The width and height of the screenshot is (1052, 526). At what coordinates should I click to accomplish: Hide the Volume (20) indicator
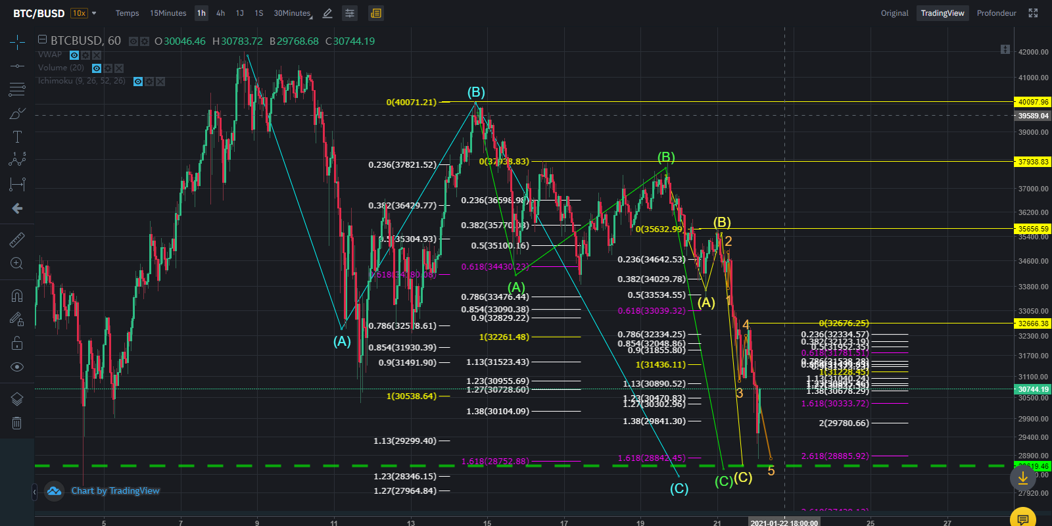point(97,68)
